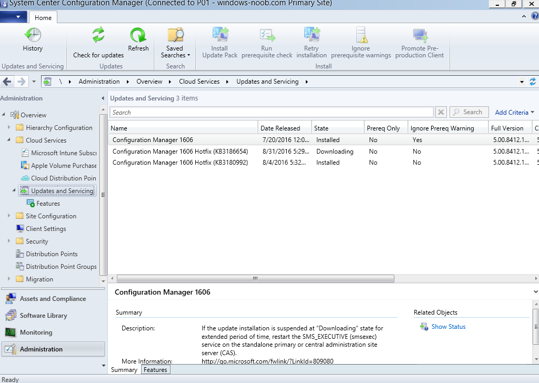
Task: Open the address bar dropdown arrow
Action: [x=522, y=82]
